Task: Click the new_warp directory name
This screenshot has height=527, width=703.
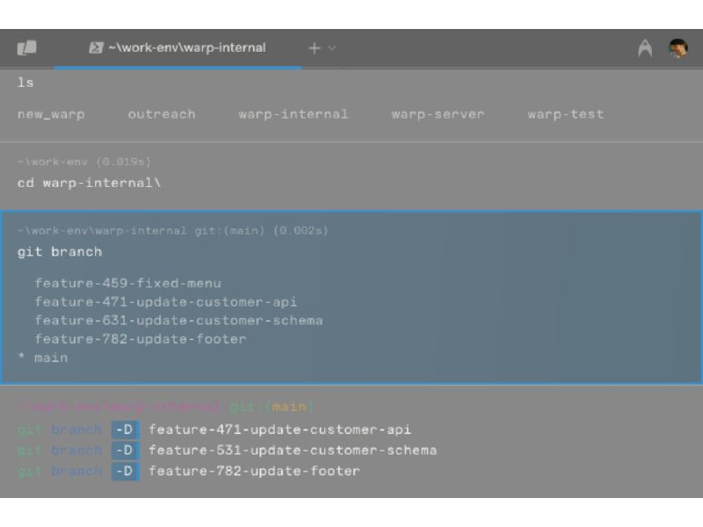Action: pyautogui.click(x=51, y=114)
